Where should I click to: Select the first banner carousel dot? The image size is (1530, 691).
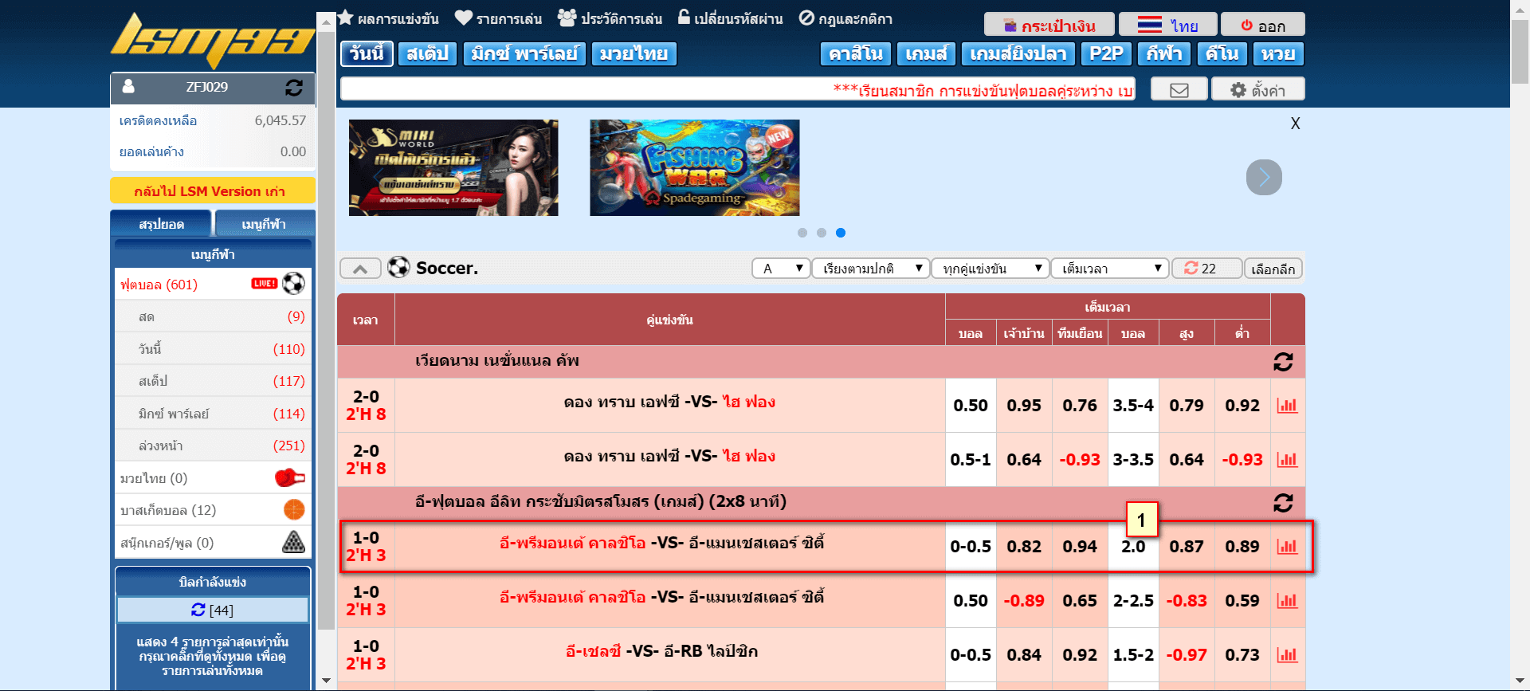[x=802, y=233]
